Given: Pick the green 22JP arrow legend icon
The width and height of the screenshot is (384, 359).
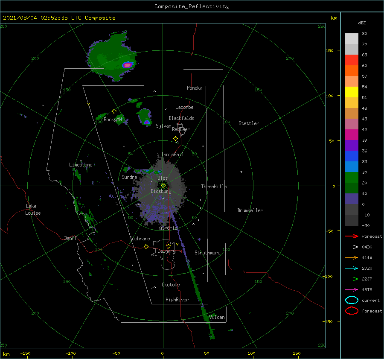Looking at the screenshot, I should pos(352,279).
